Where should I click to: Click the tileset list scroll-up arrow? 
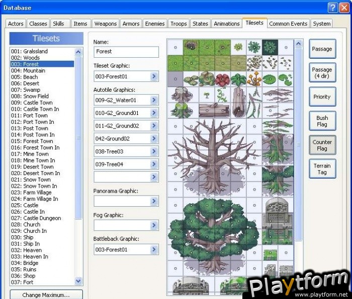[78, 52]
